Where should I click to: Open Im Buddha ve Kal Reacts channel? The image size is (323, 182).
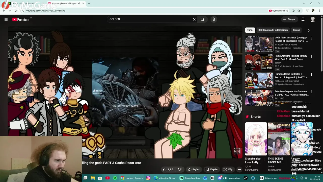click(286, 44)
